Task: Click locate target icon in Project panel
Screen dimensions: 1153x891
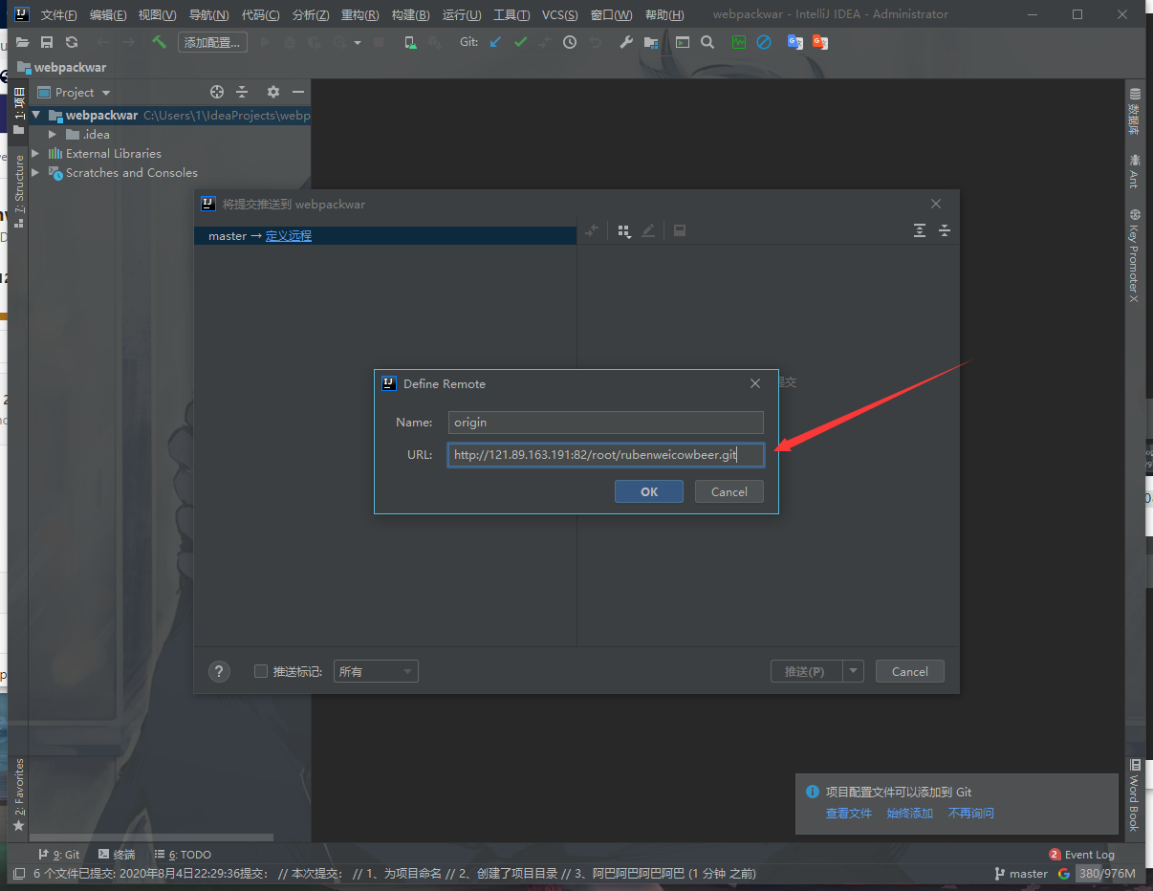Action: (217, 92)
